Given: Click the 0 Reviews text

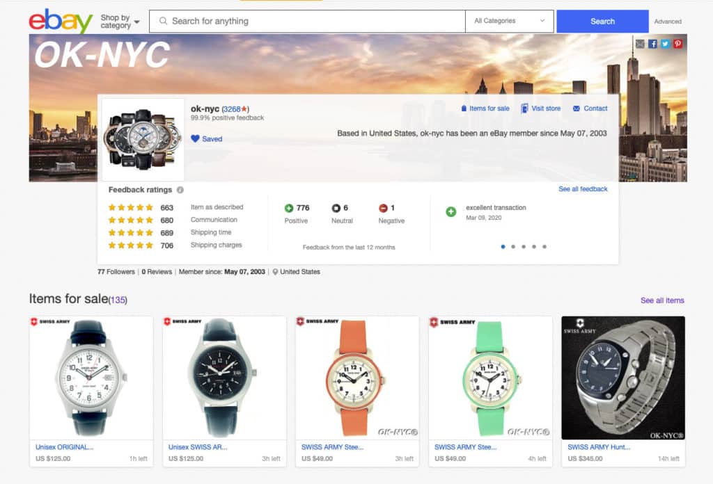Looking at the screenshot, I should tap(157, 271).
